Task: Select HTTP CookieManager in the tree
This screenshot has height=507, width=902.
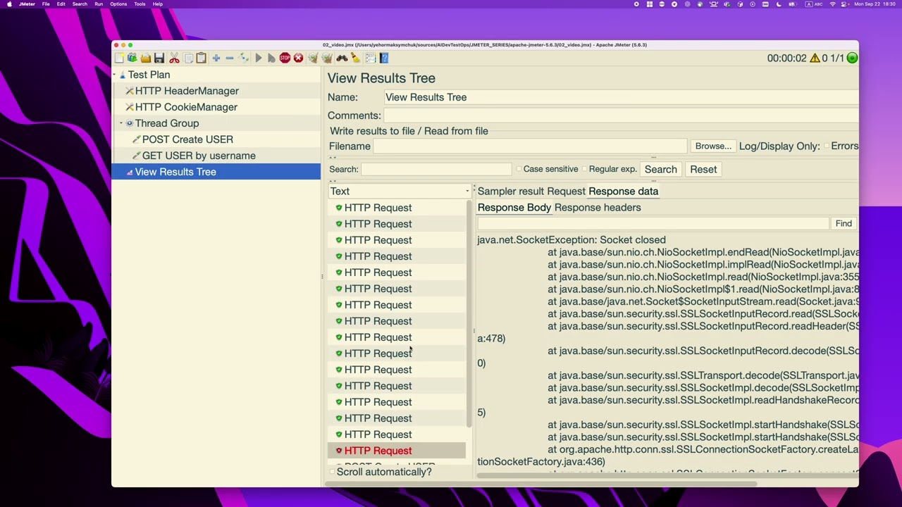Action: [x=186, y=107]
